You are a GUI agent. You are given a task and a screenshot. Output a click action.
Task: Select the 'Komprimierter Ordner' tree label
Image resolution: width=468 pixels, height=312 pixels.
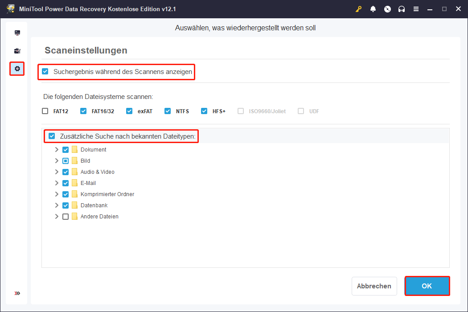(107, 194)
